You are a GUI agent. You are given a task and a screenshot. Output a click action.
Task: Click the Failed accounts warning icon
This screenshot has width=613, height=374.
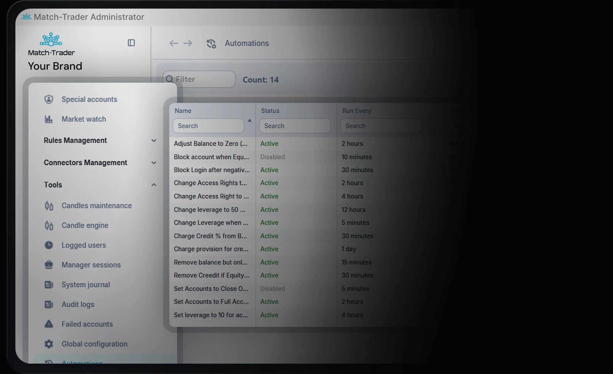pos(49,324)
